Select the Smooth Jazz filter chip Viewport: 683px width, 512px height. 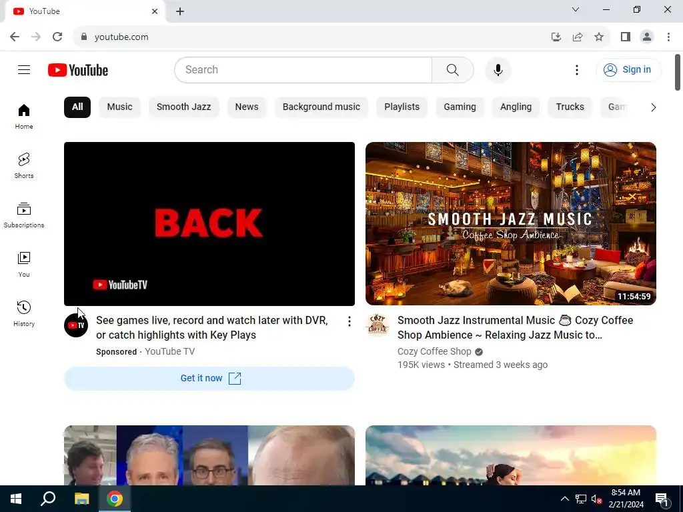[x=184, y=107]
